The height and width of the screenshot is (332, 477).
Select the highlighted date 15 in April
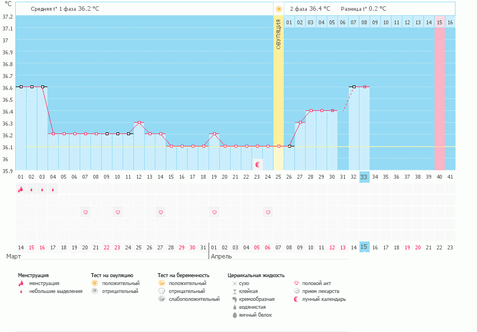pyautogui.click(x=364, y=247)
